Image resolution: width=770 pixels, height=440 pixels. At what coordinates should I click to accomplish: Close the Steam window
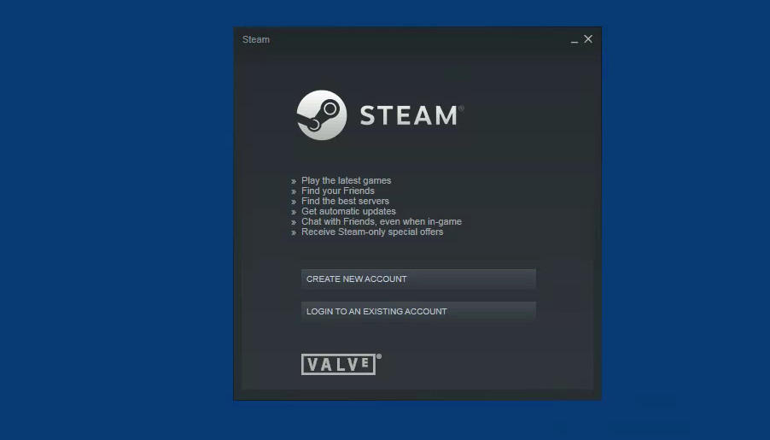588,38
